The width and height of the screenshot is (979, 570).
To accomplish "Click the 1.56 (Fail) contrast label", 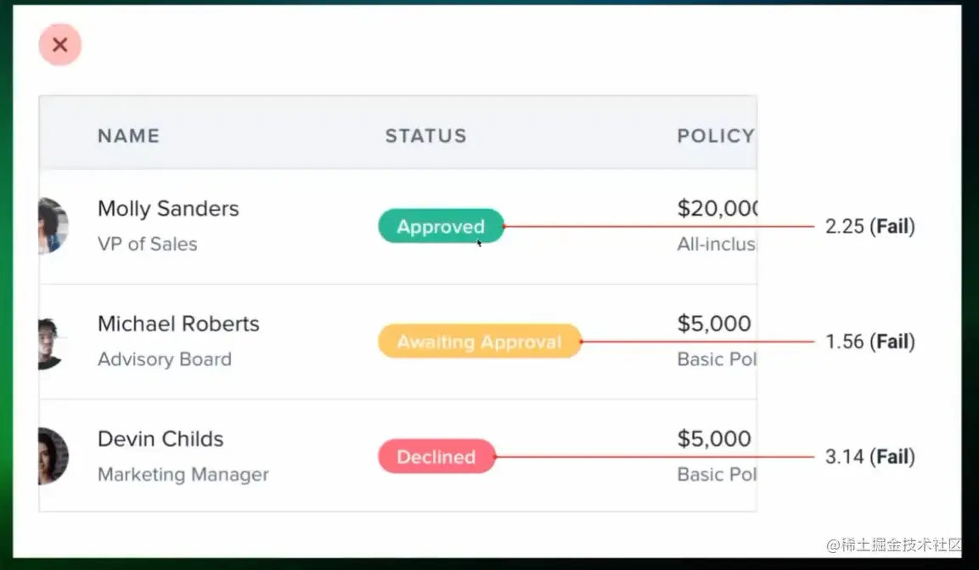I will tap(869, 341).
